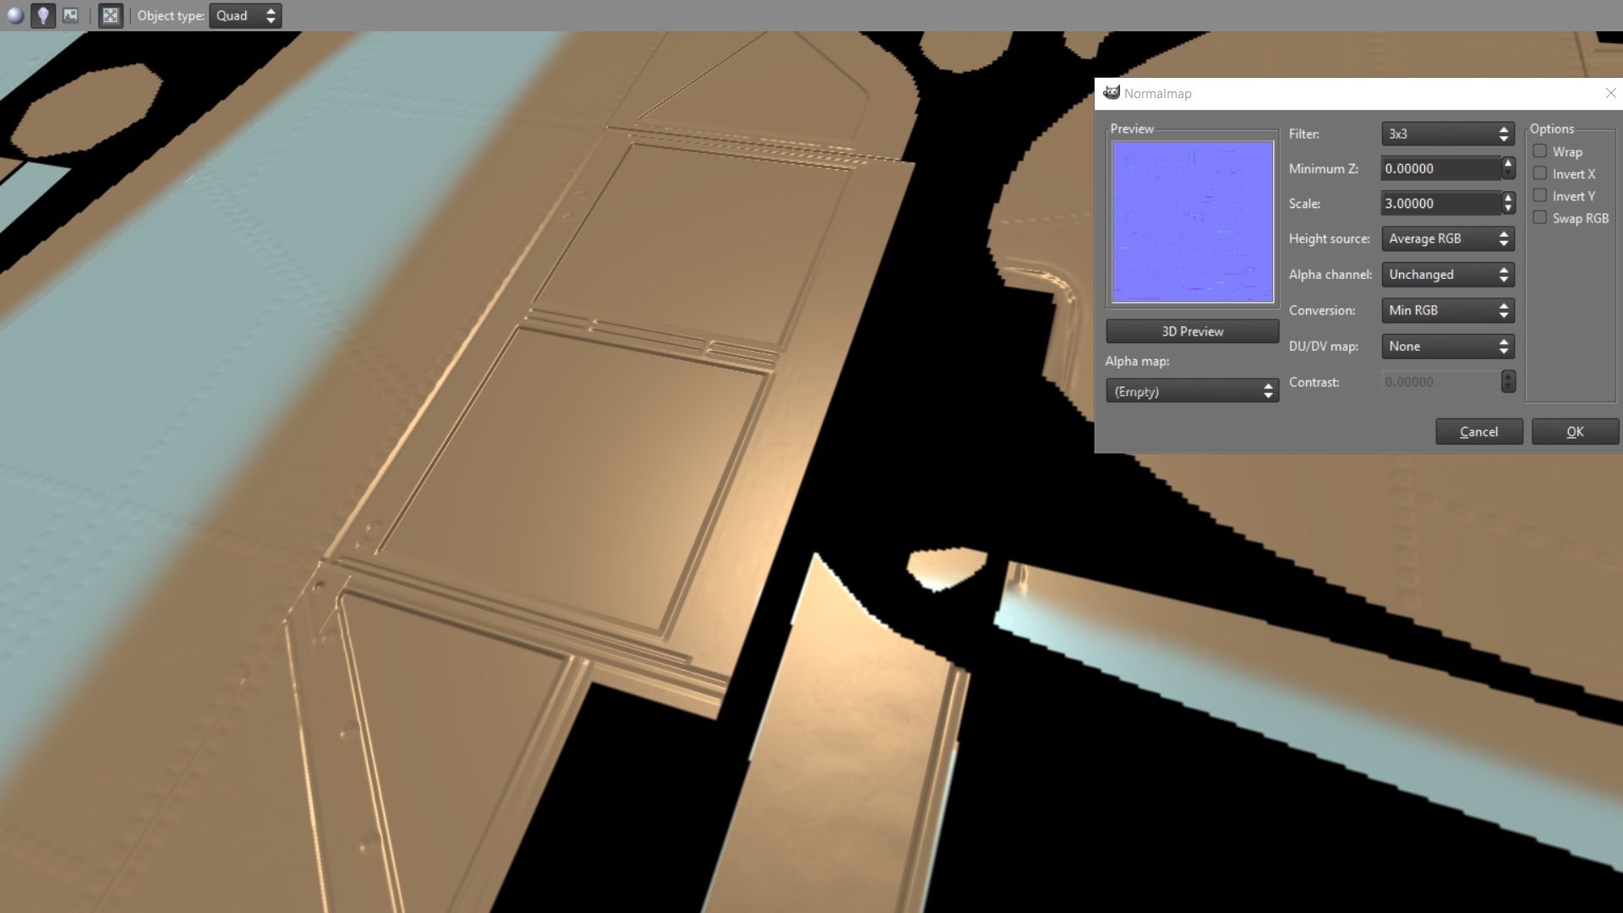Image resolution: width=1623 pixels, height=913 pixels.
Task: Expand the Height source Average RGB dropdown
Action: pos(1447,238)
